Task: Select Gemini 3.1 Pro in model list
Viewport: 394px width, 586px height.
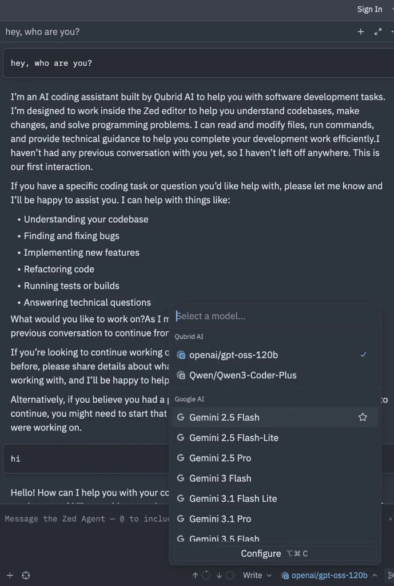Action: pos(275,518)
